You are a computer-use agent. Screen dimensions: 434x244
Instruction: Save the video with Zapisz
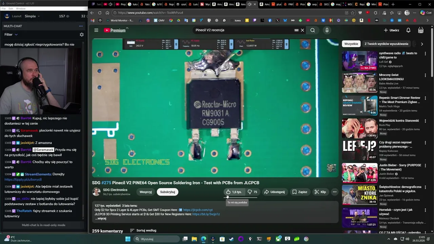click(300, 192)
